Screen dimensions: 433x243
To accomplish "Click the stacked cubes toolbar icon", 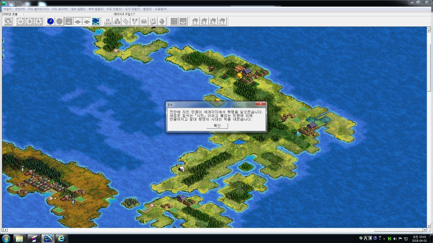I will [116, 21].
